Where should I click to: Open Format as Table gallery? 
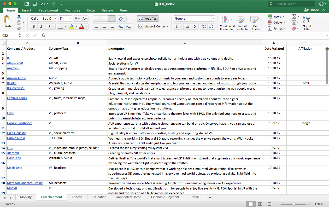pos(242,23)
